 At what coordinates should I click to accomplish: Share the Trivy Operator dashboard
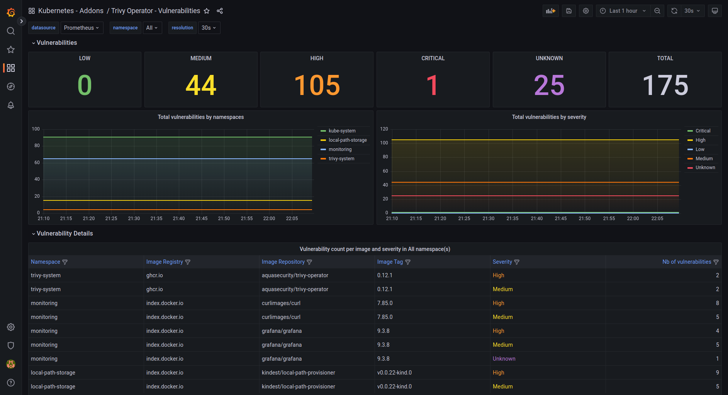(x=220, y=11)
